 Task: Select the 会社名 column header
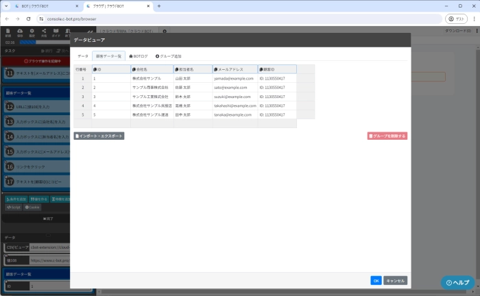[152, 69]
